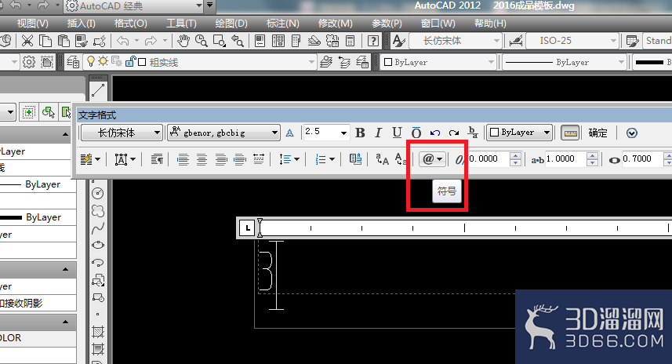Click the width factor 0.7000 field

[641, 159]
